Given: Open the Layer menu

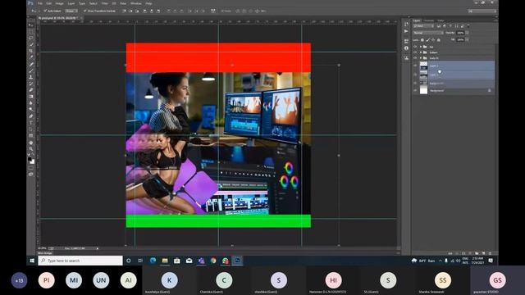Looking at the screenshot, I should tap(71, 3).
